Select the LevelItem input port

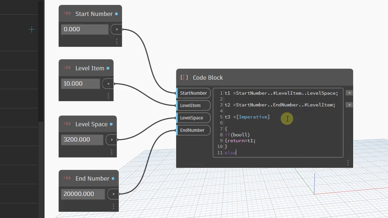[x=193, y=105]
